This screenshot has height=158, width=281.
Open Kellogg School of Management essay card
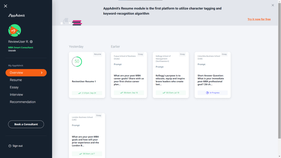point(171,75)
